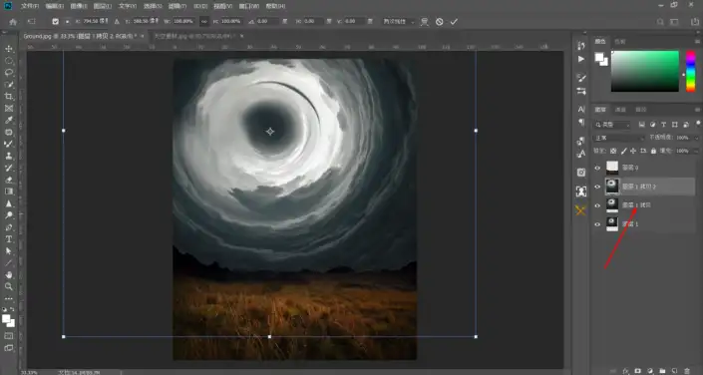Screen dimensions: 703x375
Task: Click the Home icon in options bar
Action: pyautogui.click(x=13, y=22)
